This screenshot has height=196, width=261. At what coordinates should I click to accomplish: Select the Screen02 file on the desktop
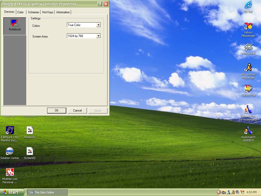pos(30,153)
